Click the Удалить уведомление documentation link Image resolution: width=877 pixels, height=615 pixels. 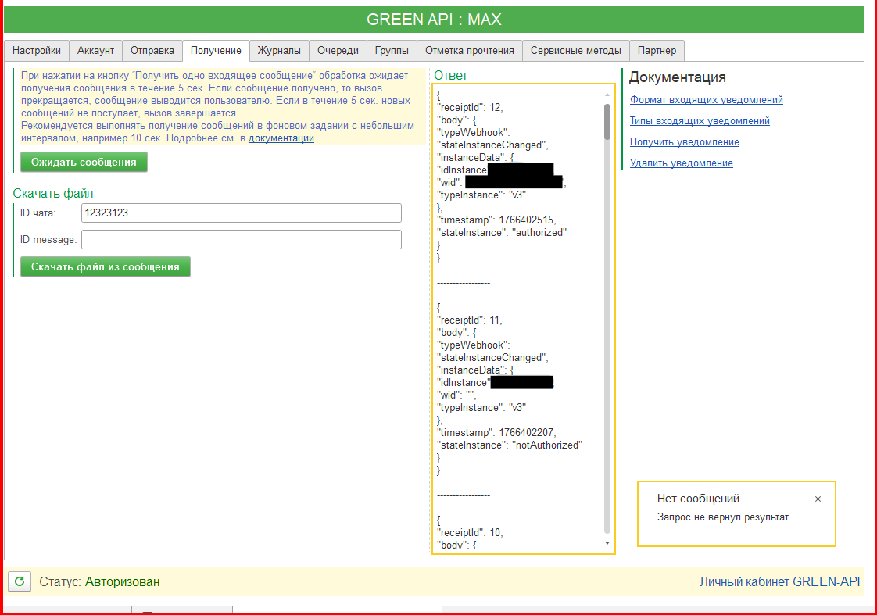[681, 163]
